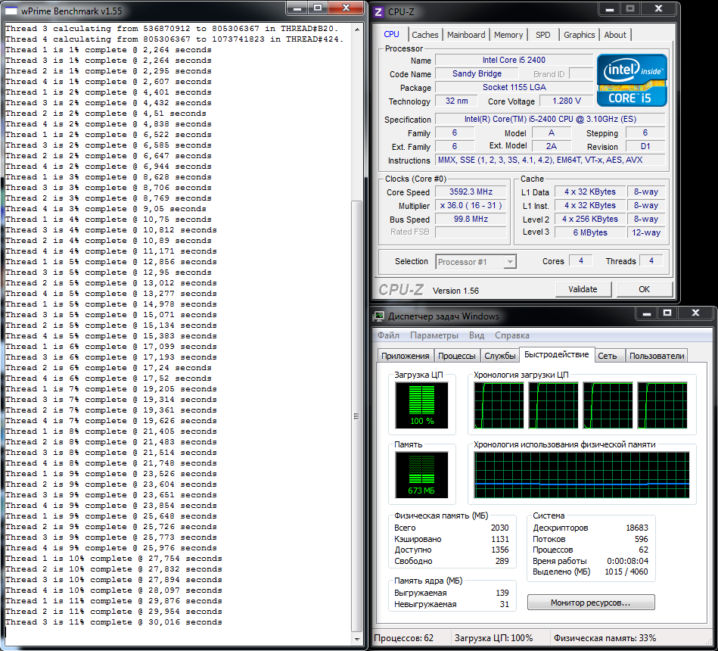Viewport: 718px width, 651px height.
Task: Click the Task Manager title bar icon
Action: tap(380, 316)
